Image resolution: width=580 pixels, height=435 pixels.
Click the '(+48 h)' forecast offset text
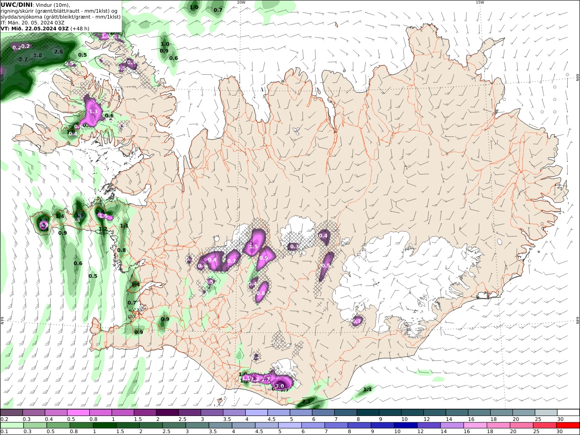(80, 28)
